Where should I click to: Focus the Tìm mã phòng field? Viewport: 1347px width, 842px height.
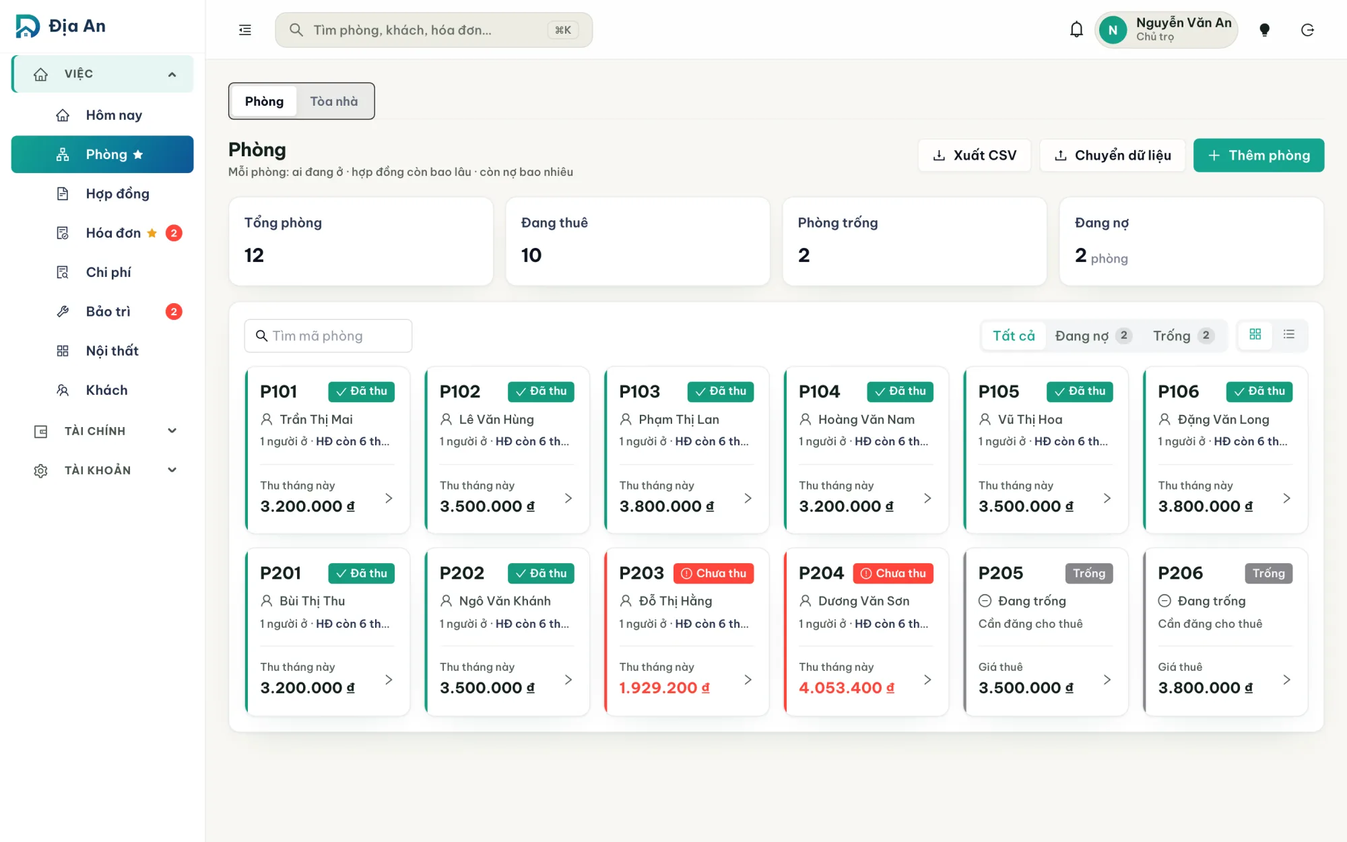pos(328,335)
